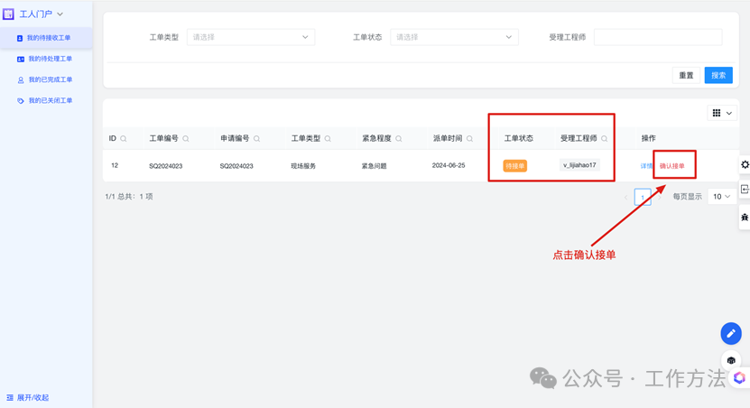Open the 工单类型 select dropdown
The image size is (750, 408).
pos(251,37)
